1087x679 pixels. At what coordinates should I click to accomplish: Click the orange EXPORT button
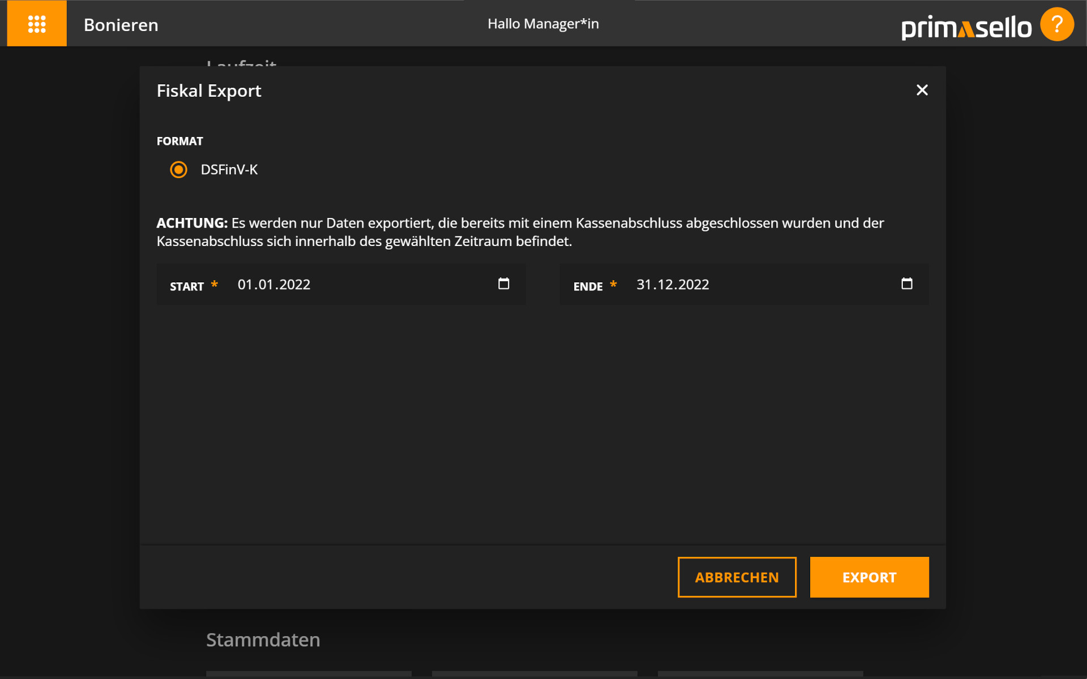pos(869,577)
